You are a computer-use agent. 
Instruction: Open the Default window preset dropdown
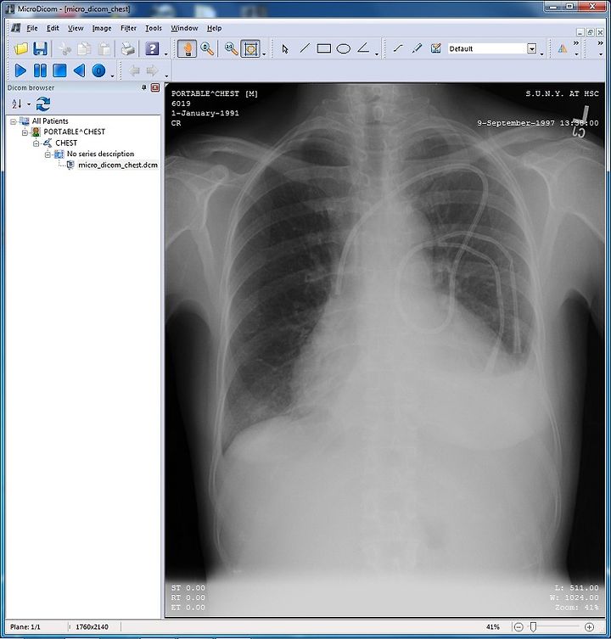click(531, 49)
